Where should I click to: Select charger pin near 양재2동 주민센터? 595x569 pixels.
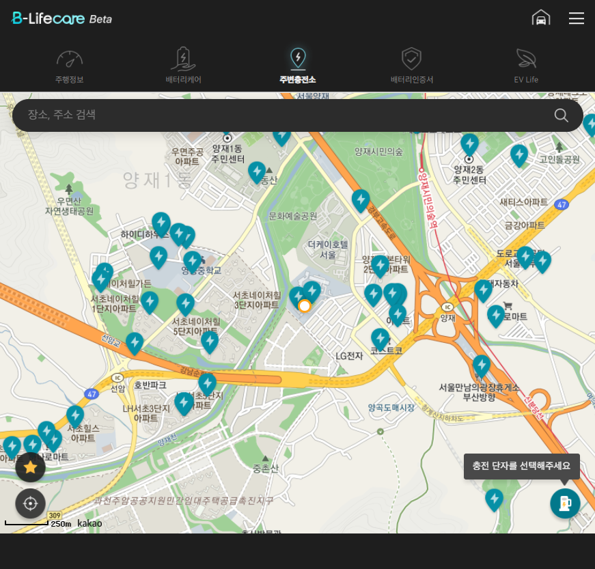469,144
